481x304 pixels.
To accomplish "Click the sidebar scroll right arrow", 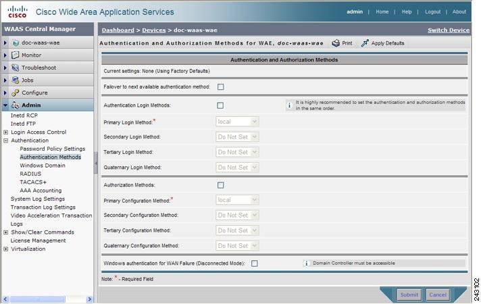I will click(89, 299).
